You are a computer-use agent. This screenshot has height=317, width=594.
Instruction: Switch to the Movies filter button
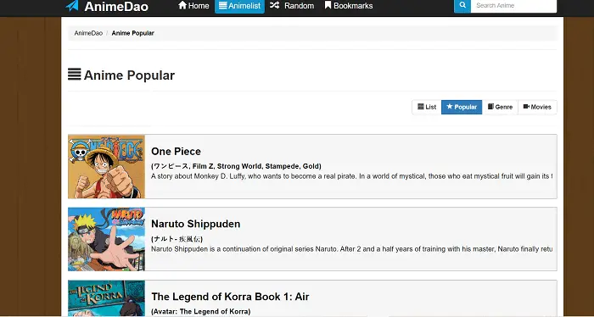point(537,107)
